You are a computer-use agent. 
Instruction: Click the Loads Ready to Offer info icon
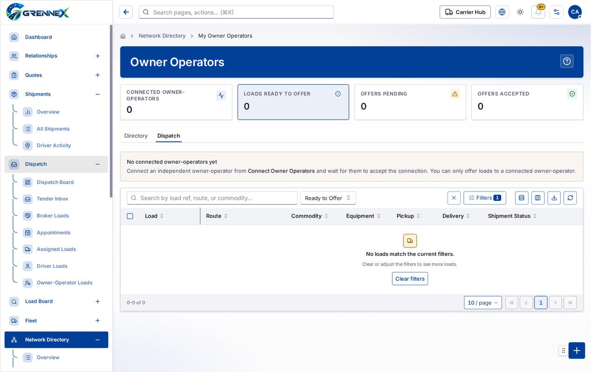click(338, 94)
